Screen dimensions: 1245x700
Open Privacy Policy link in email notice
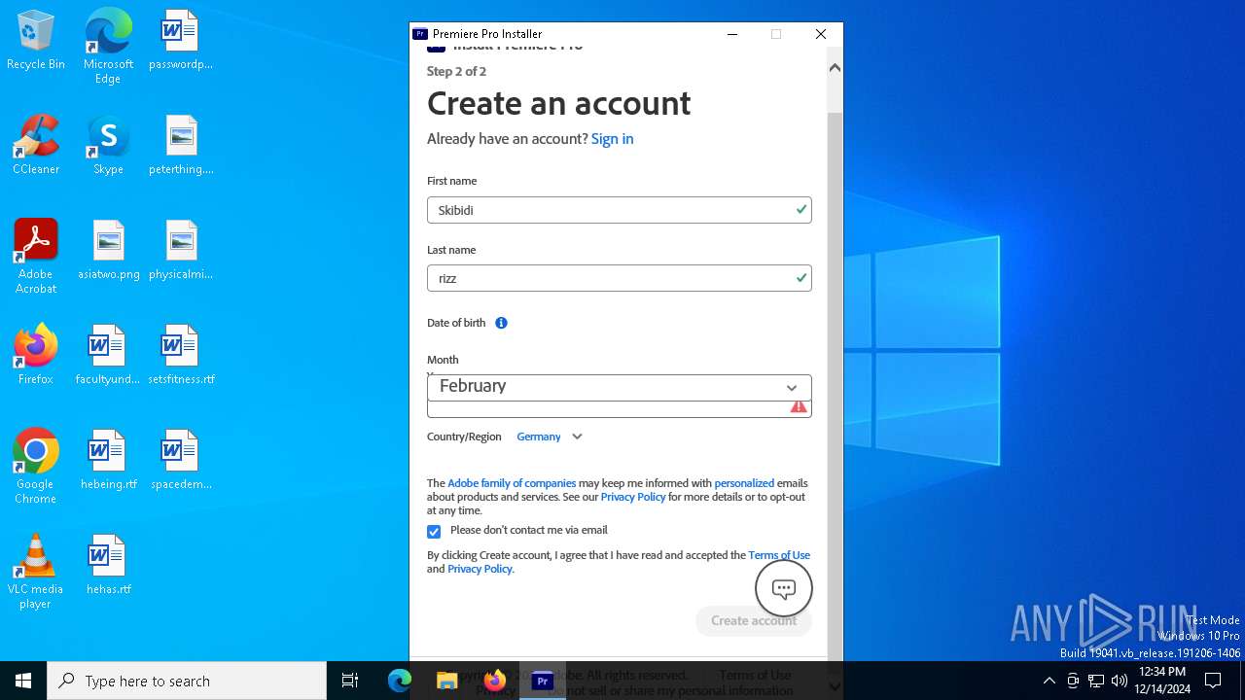click(x=633, y=497)
